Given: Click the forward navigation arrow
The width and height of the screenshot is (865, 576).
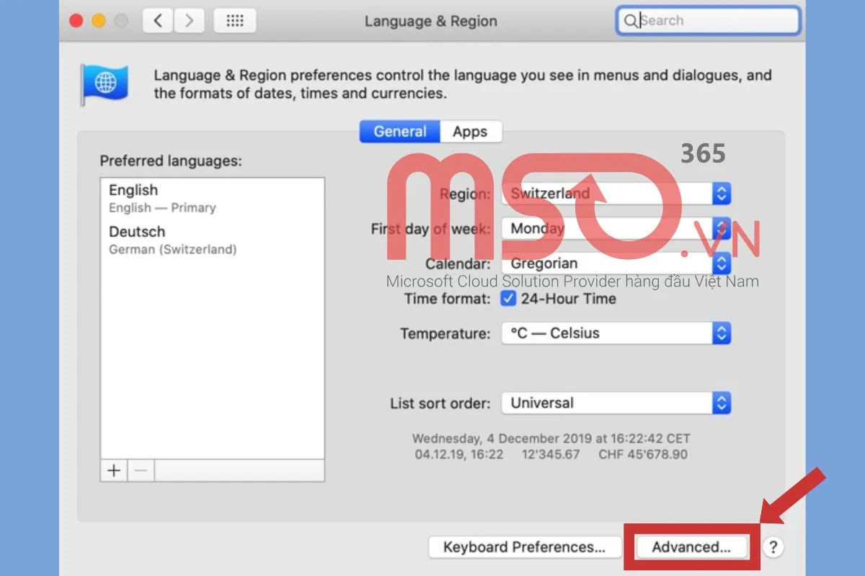Looking at the screenshot, I should 189,21.
